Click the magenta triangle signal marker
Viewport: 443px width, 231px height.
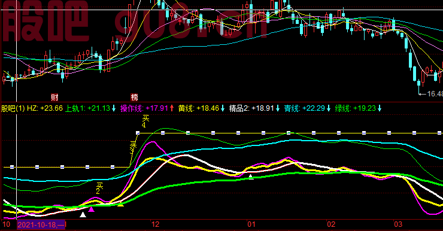pyautogui.click(x=91, y=209)
